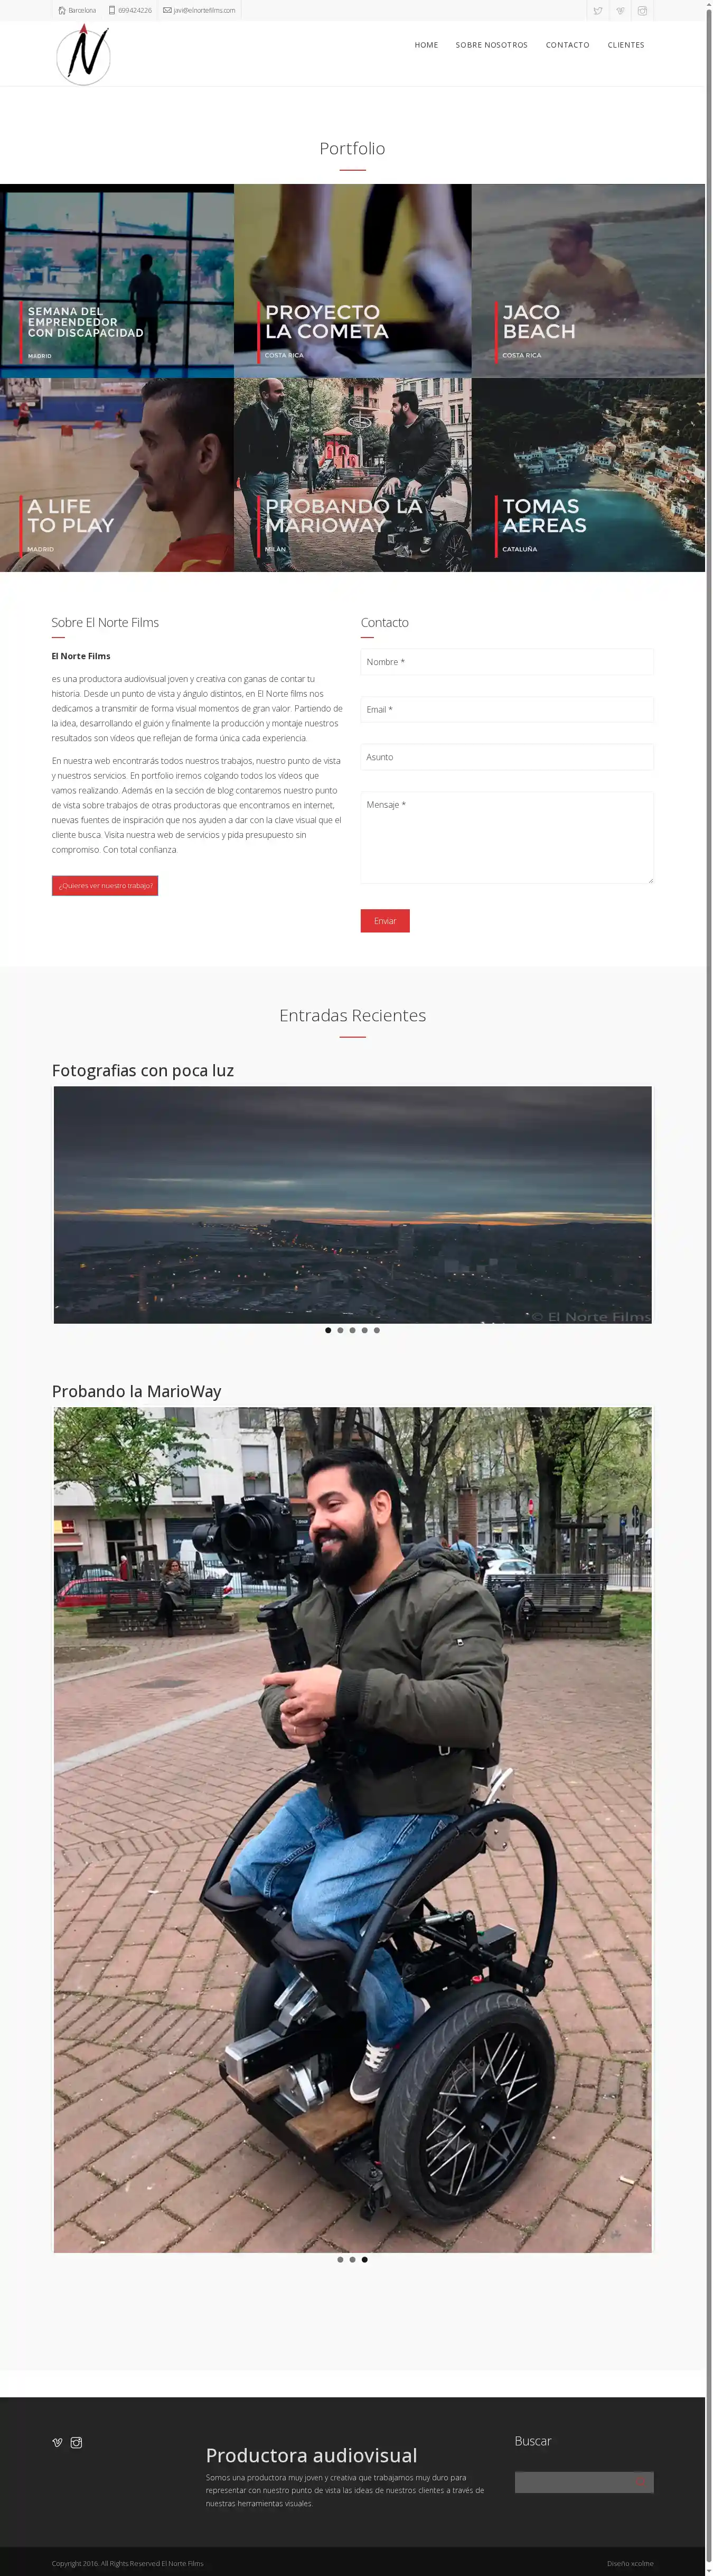Click the Twitter icon in top bar
Viewport: 713px width, 2576px height.
click(597, 11)
